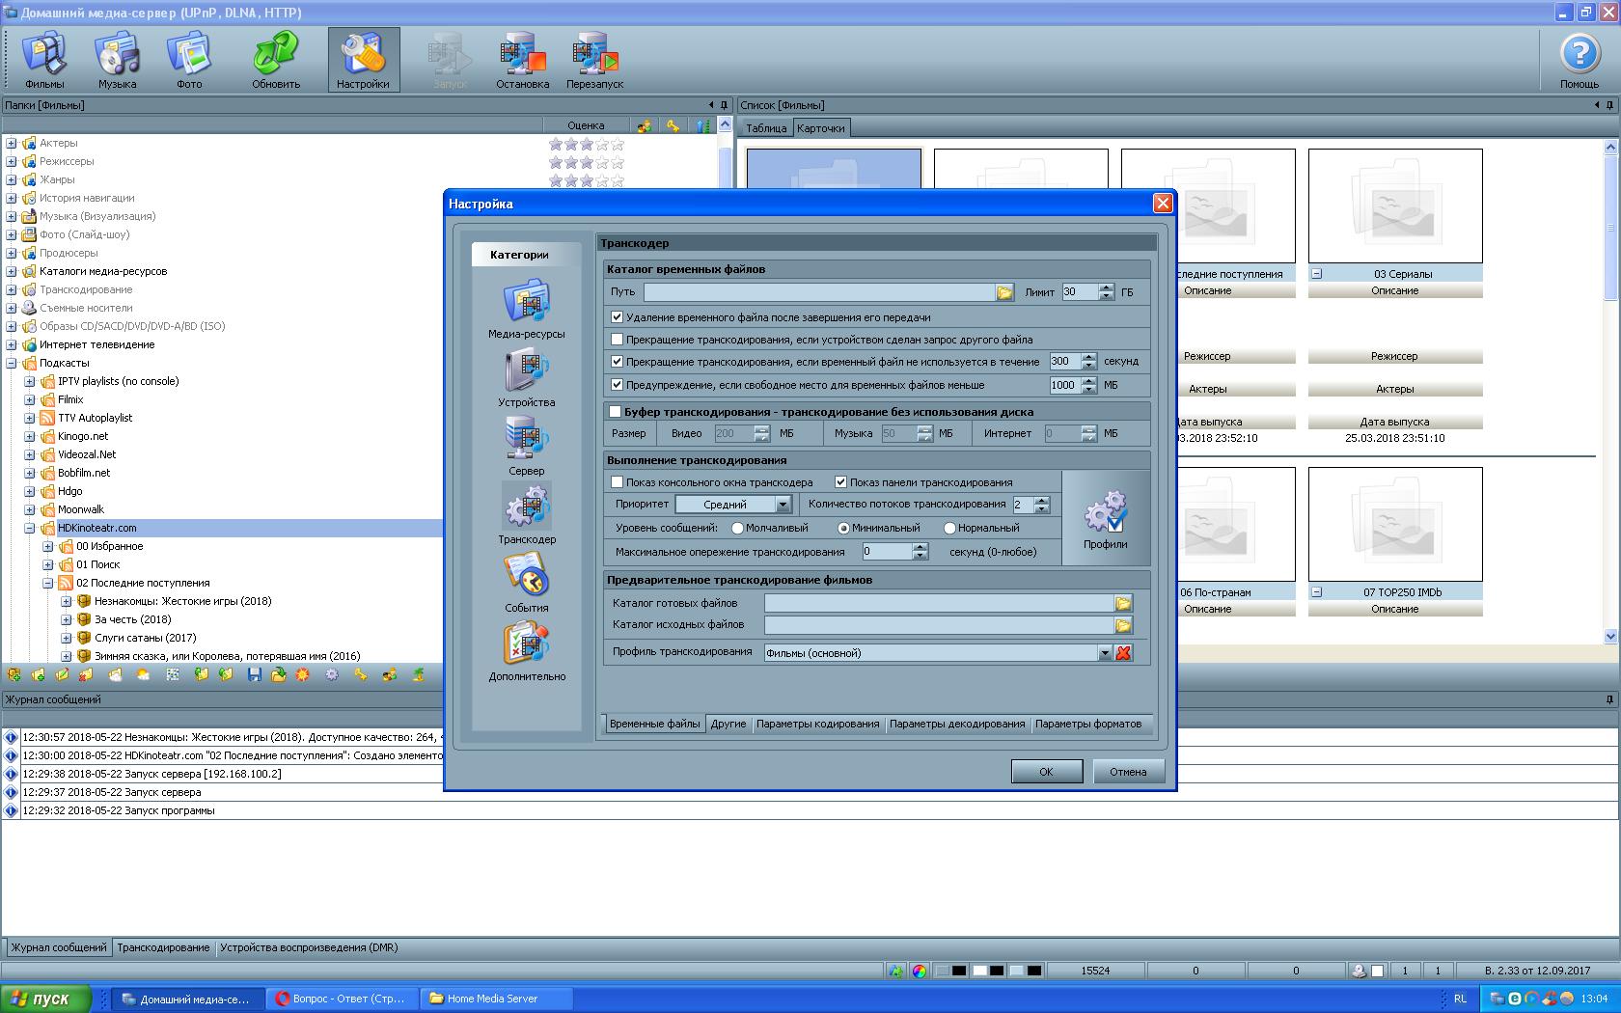The width and height of the screenshot is (1621, 1013).
Task: Enable Буфер транскодирования checkbox
Action: pyautogui.click(x=615, y=412)
